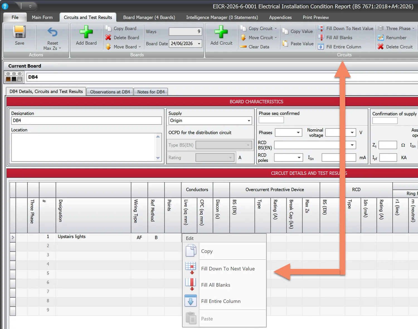This screenshot has width=418, height=329.
Task: Click the Confirmation of supply field
Action: pos(385,121)
